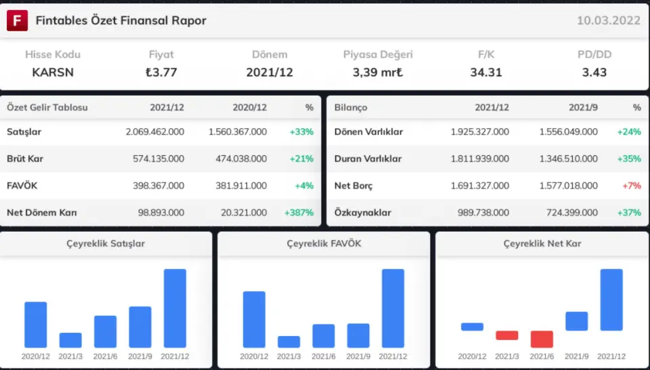This screenshot has width=650, height=370.
Task: Click the ₺3.77 price value
Action: coord(161,72)
